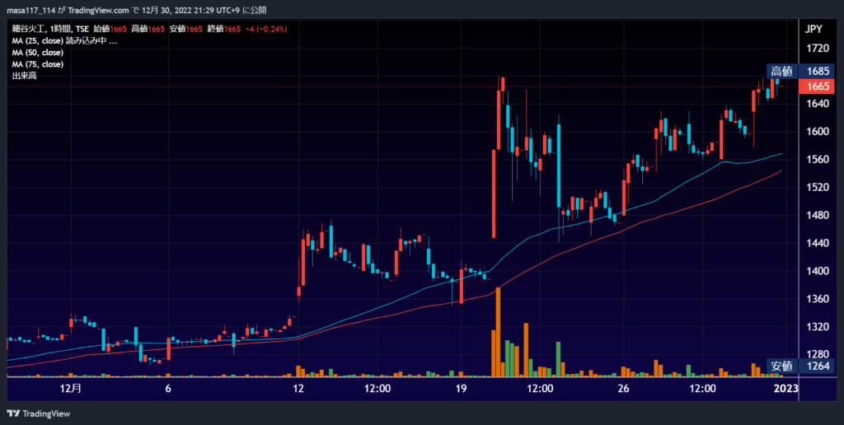Image resolution: width=844 pixels, height=425 pixels.
Task: Click the 終値1665 close value in the legend
Action: 224,29
